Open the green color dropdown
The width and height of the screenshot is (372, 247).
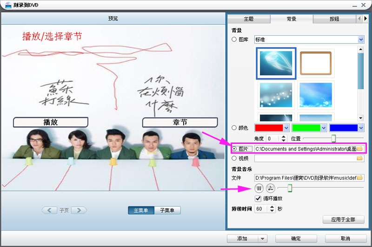[x=324, y=128]
